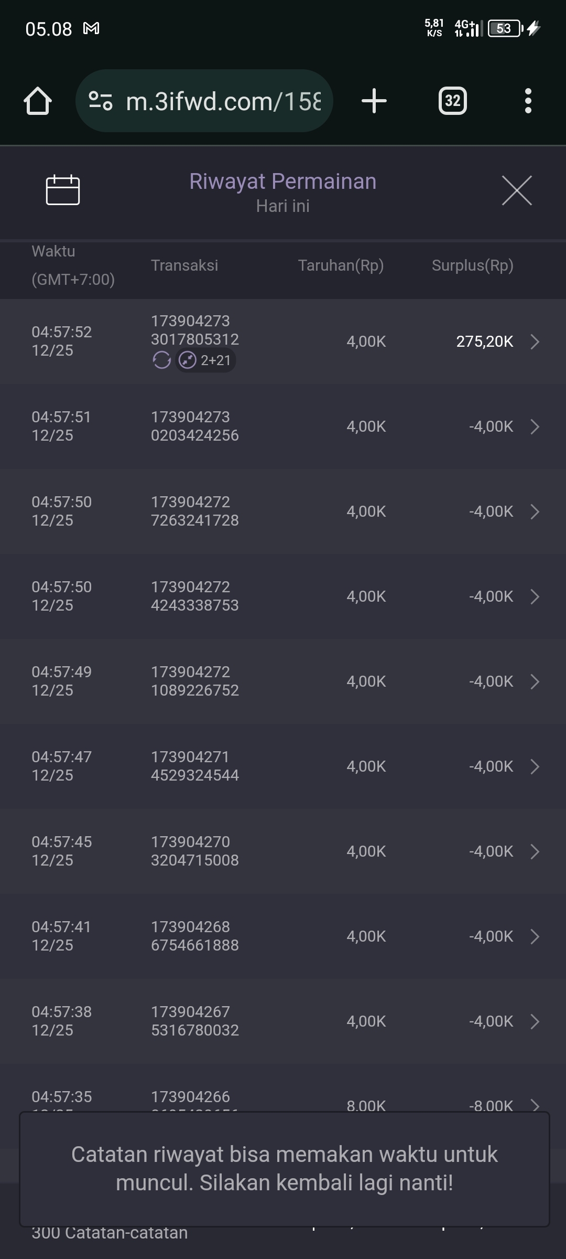The height and width of the screenshot is (1259, 566).
Task: Tap the 2+21 badge on first transaction
Action: click(x=205, y=360)
